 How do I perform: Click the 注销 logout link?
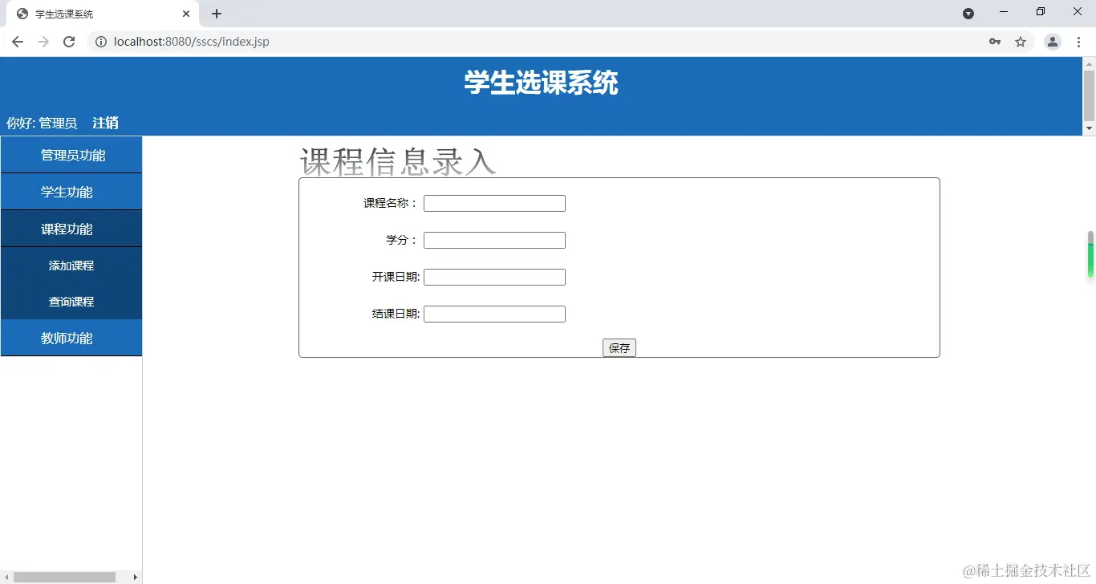click(104, 123)
